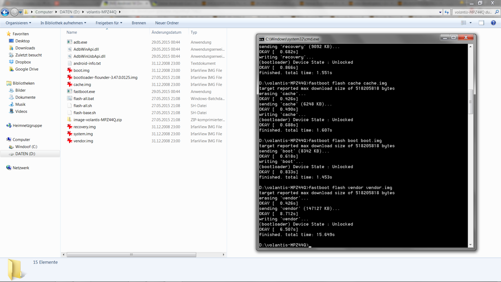The height and width of the screenshot is (282, 501).
Task: Sort files by Änderungsdatum column
Action: pyautogui.click(x=166, y=32)
